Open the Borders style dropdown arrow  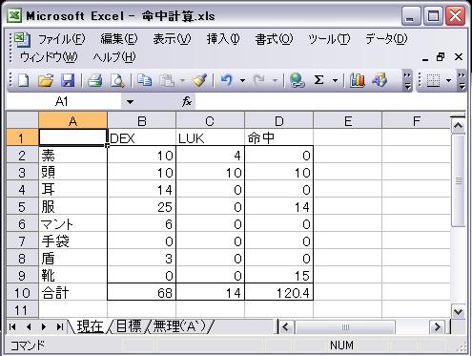pos(448,80)
